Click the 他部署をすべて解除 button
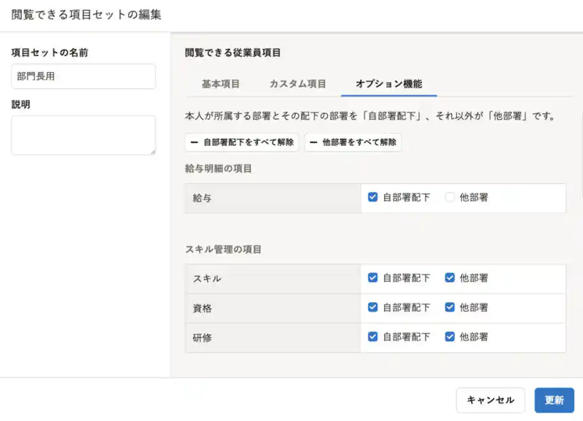This screenshot has height=421, width=583. tap(353, 142)
